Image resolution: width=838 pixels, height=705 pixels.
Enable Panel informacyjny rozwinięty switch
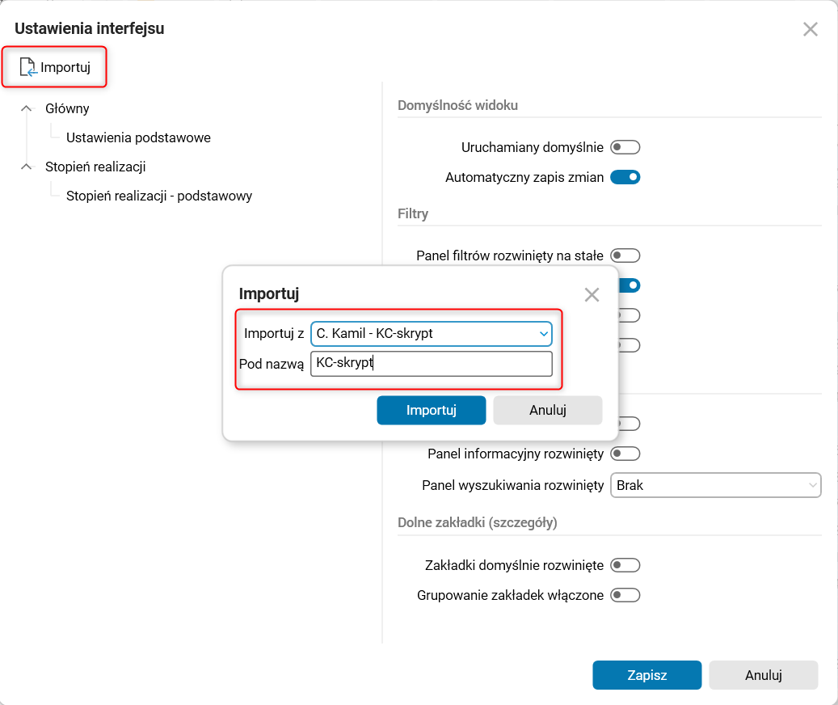(625, 454)
